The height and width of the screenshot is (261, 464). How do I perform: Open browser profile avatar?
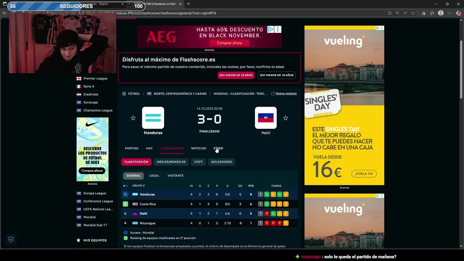pyautogui.click(x=441, y=13)
